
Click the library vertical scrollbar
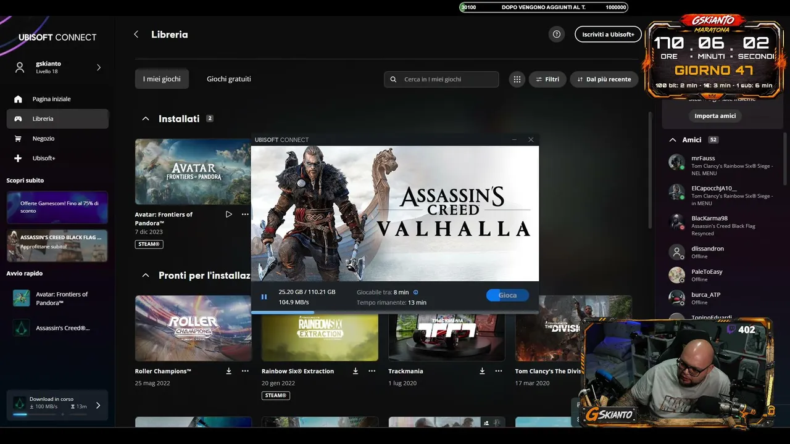(x=650, y=170)
